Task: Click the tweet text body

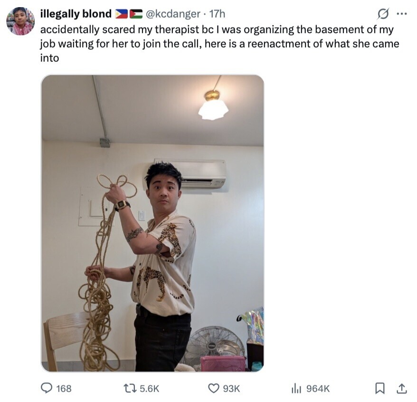Action: pos(220,44)
